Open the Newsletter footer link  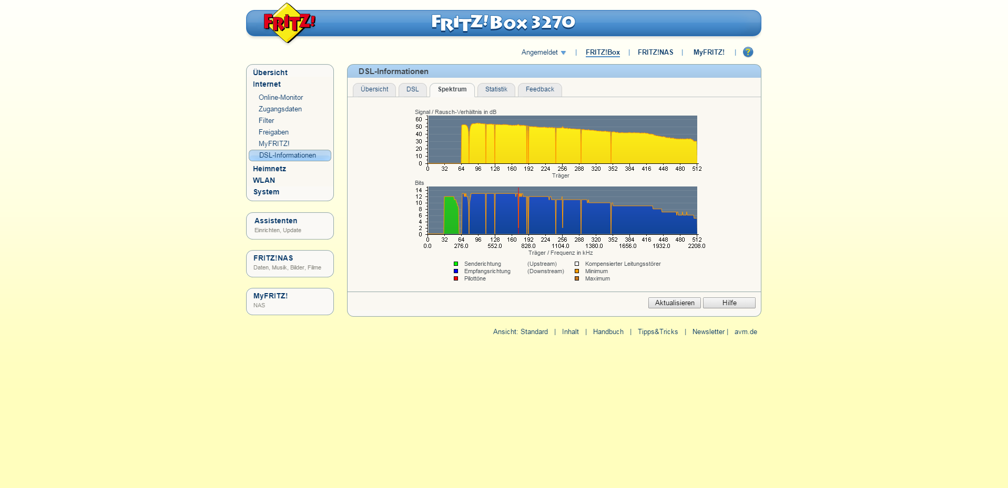[x=708, y=332]
